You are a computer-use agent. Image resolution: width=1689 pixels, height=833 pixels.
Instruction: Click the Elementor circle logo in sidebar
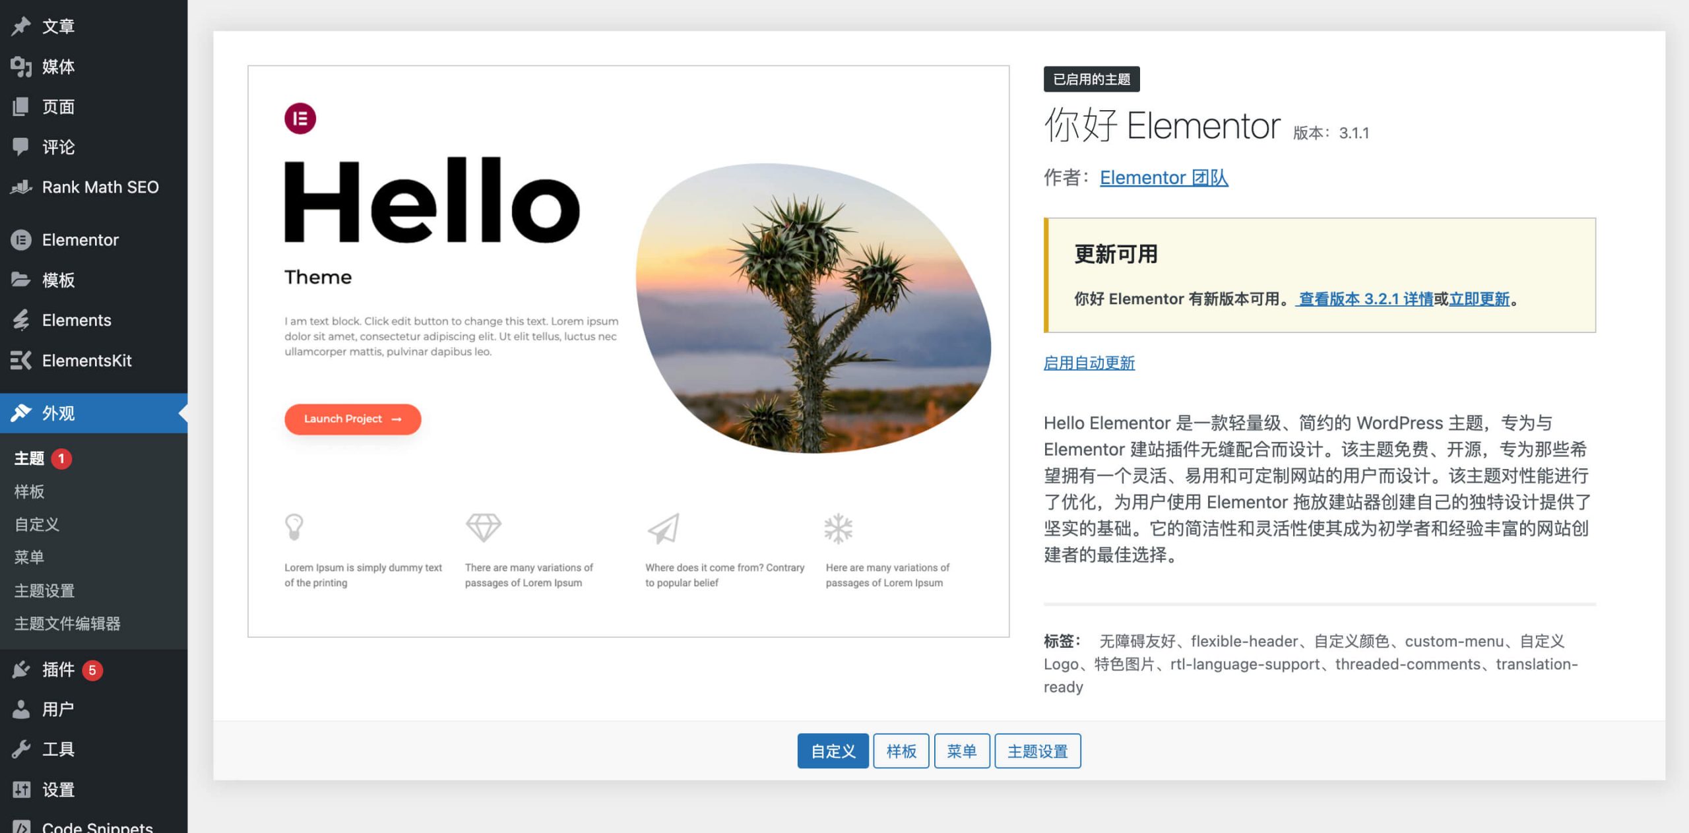pos(20,240)
